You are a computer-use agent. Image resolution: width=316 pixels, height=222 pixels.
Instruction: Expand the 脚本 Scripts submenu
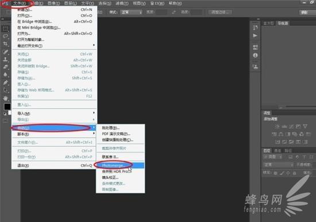tap(54, 134)
